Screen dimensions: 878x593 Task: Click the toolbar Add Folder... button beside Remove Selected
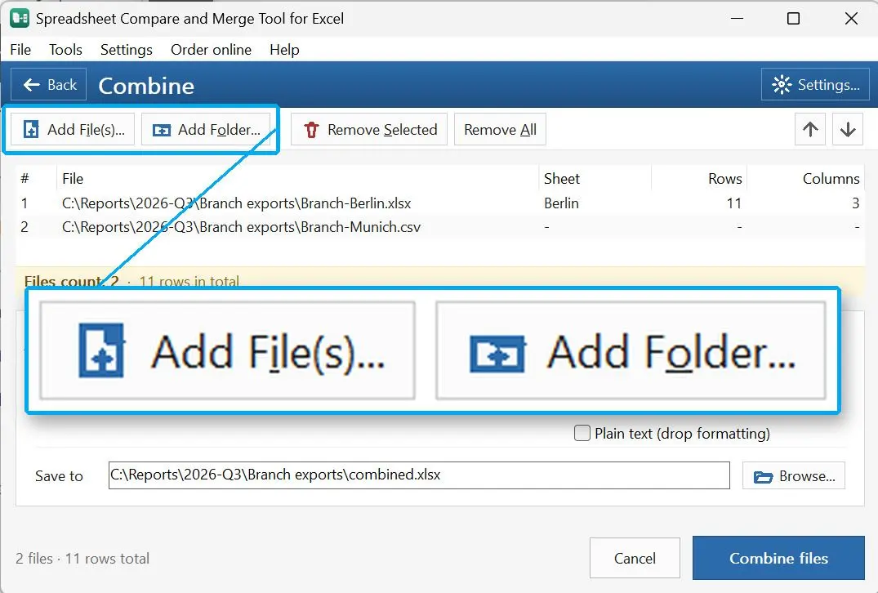206,129
